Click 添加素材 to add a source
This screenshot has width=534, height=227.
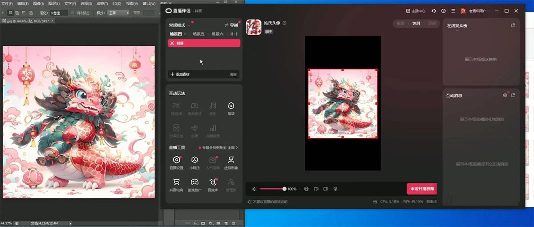180,74
